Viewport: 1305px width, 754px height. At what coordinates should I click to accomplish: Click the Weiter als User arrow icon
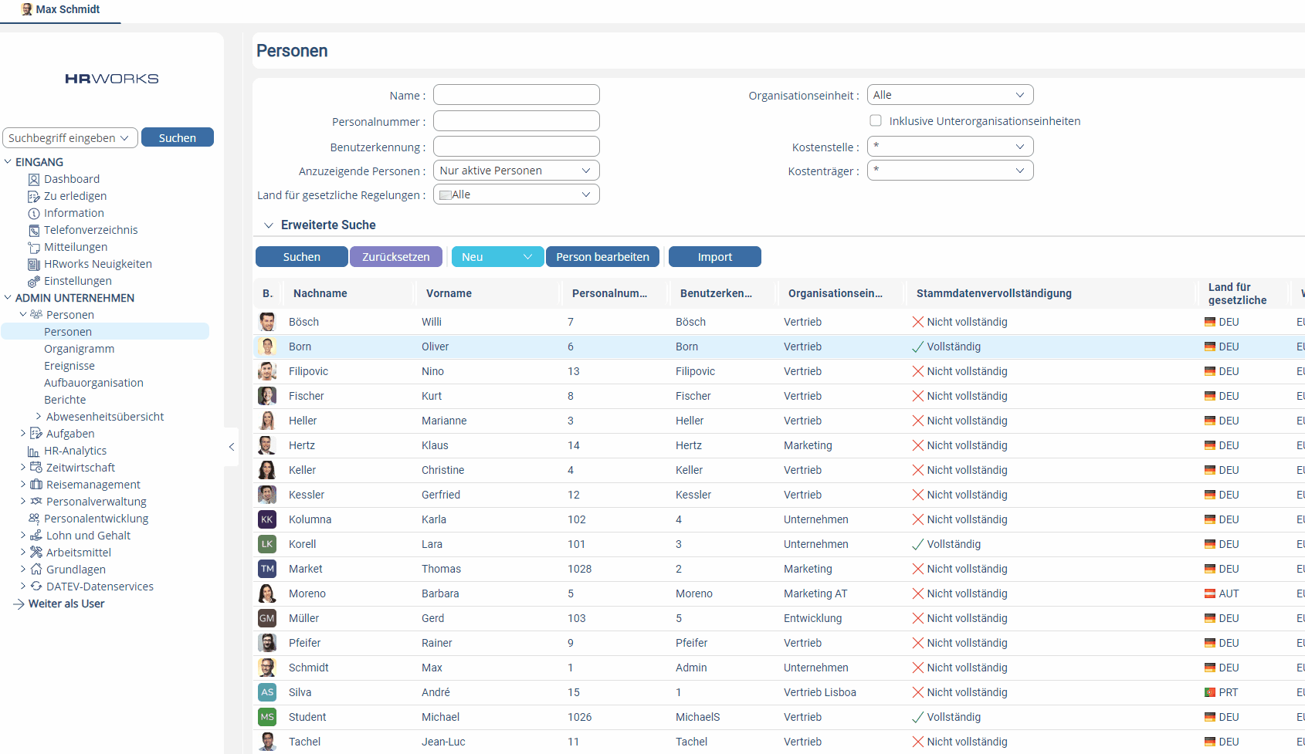[x=19, y=604]
